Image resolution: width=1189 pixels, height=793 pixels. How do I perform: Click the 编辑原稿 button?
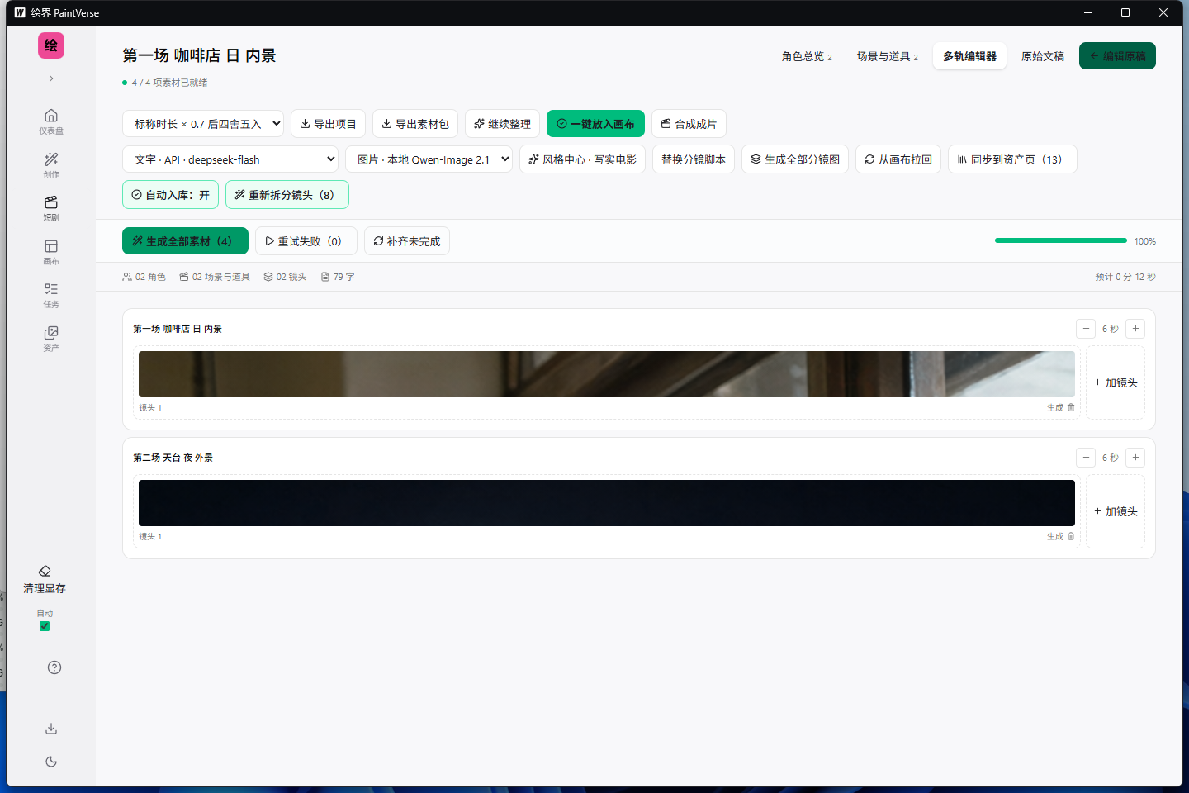[x=1117, y=56]
